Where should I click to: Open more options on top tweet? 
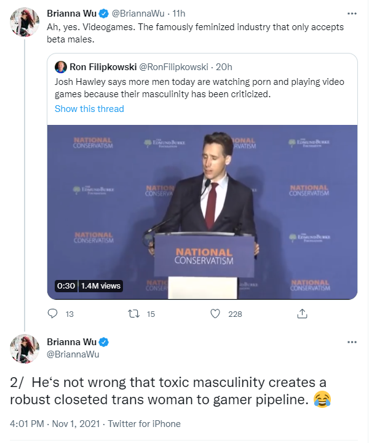point(352,14)
